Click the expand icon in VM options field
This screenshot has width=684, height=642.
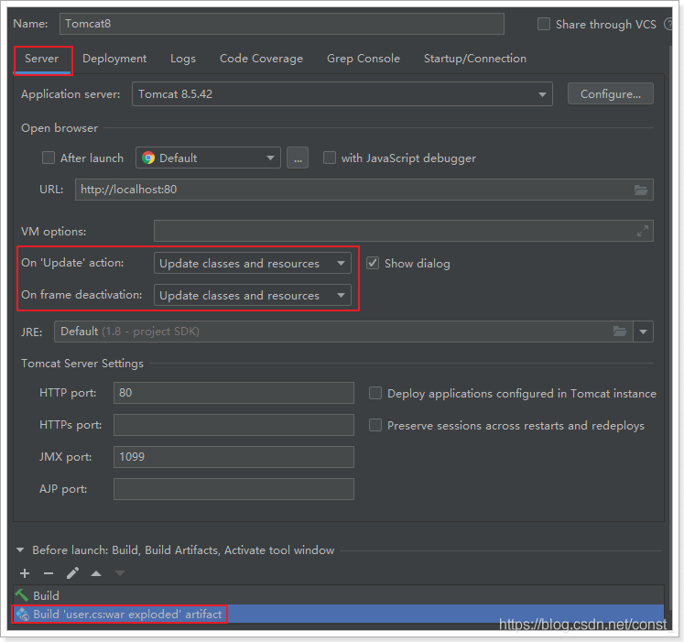[x=643, y=231]
